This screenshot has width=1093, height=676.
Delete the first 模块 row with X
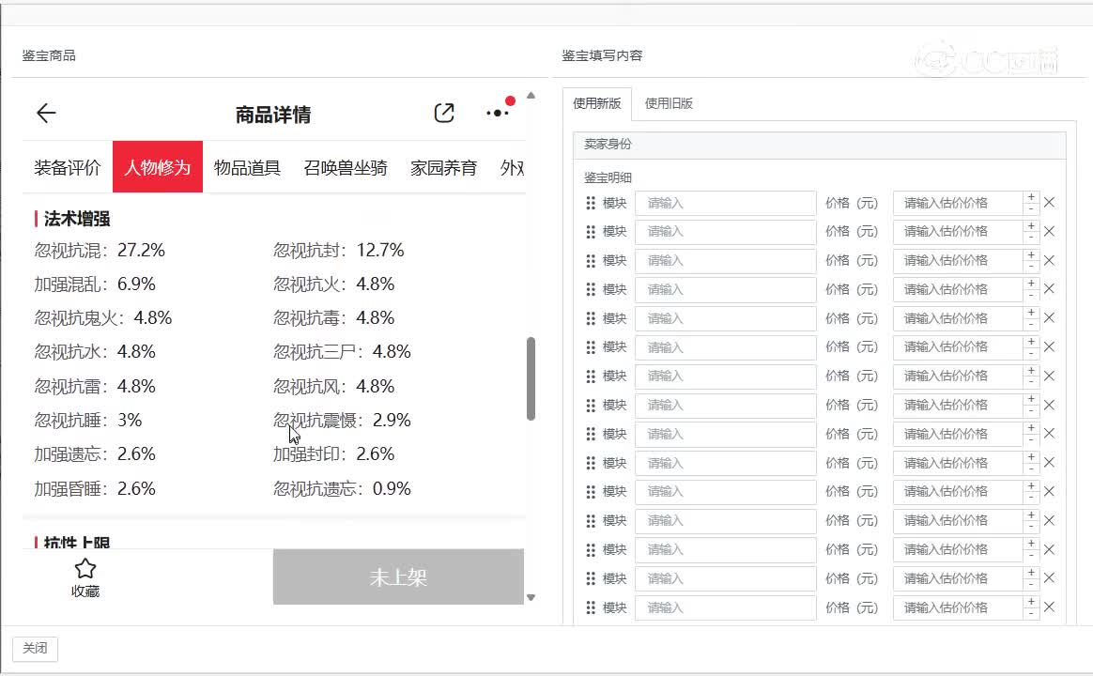[x=1050, y=203]
